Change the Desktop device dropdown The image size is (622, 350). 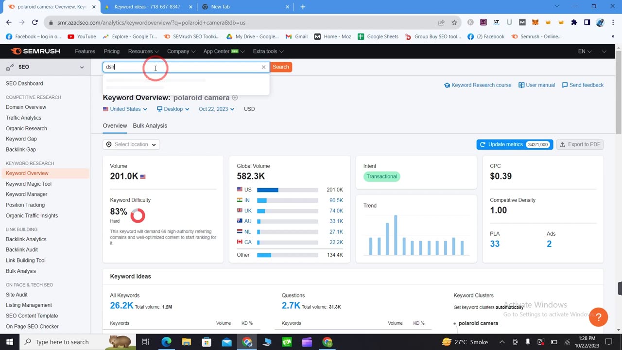tap(173, 109)
